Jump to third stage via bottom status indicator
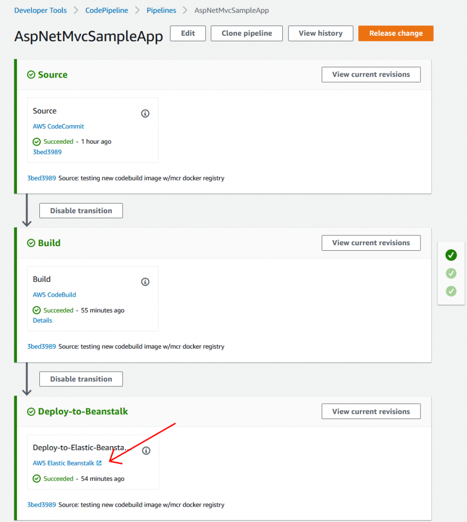The height and width of the screenshot is (522, 467). pos(451,291)
